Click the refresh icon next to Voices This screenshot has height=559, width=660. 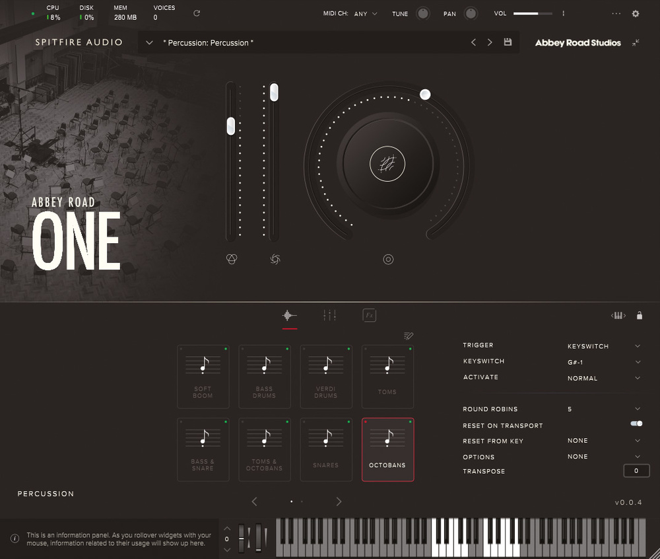pos(197,13)
